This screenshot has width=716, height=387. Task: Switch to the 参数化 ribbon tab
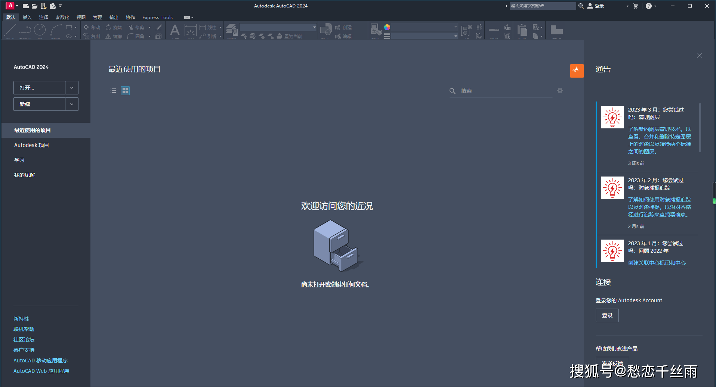pyautogui.click(x=62, y=18)
